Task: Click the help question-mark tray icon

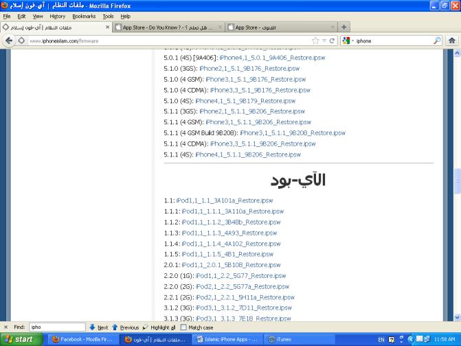Action: pos(392,340)
